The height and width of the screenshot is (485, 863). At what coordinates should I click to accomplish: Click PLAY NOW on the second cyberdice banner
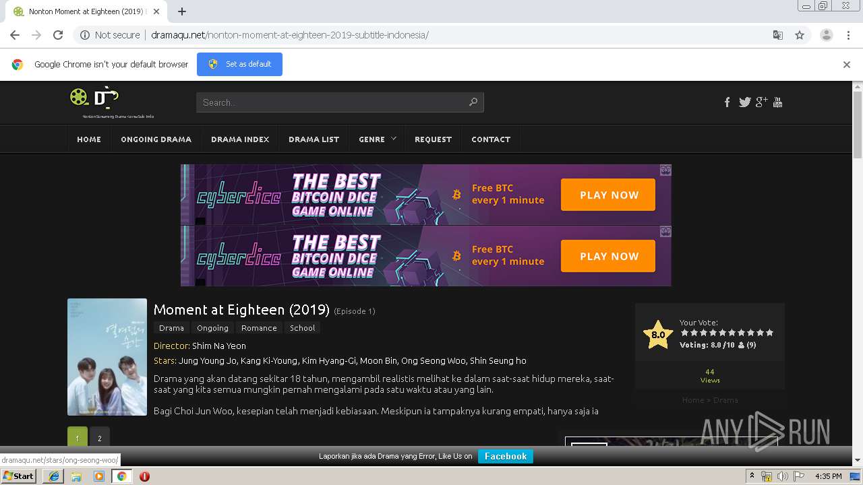point(608,256)
